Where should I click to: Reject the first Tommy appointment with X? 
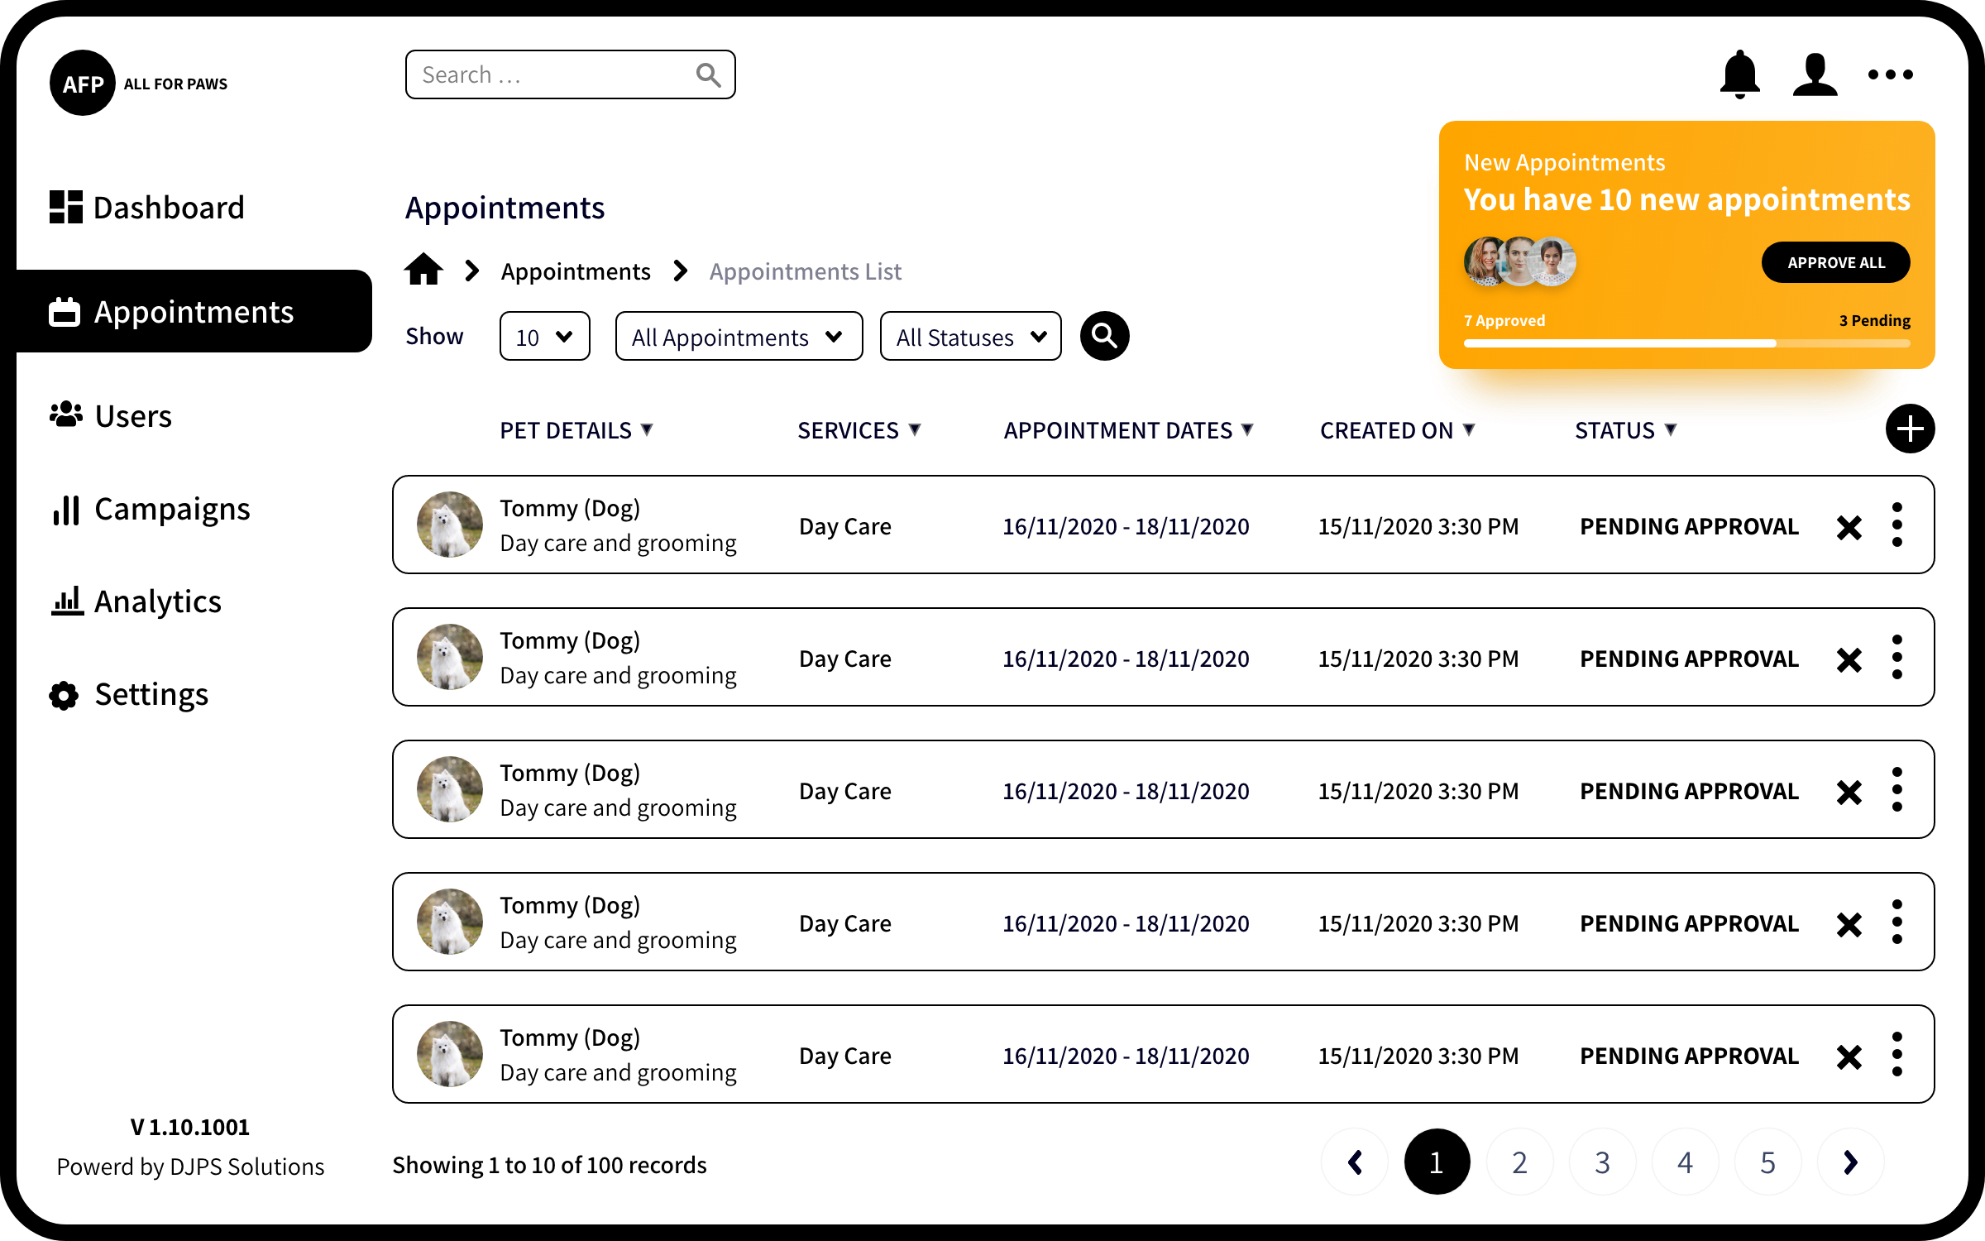click(x=1849, y=527)
